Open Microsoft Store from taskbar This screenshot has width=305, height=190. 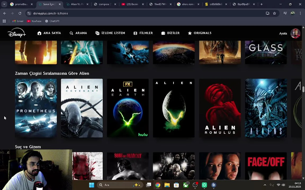click(176, 185)
